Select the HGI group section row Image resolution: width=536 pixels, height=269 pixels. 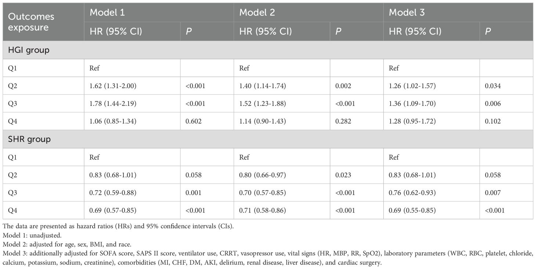tap(29, 50)
